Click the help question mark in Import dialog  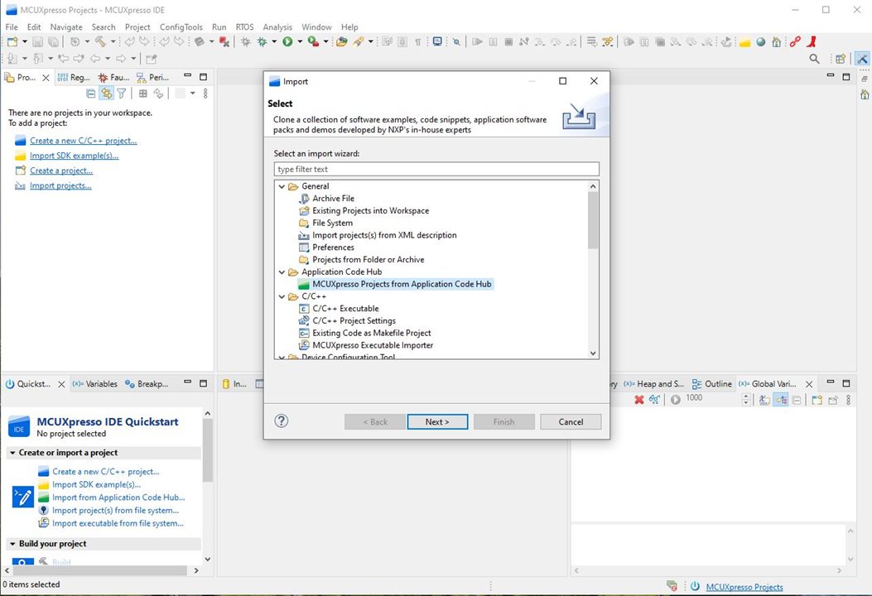[x=282, y=421]
